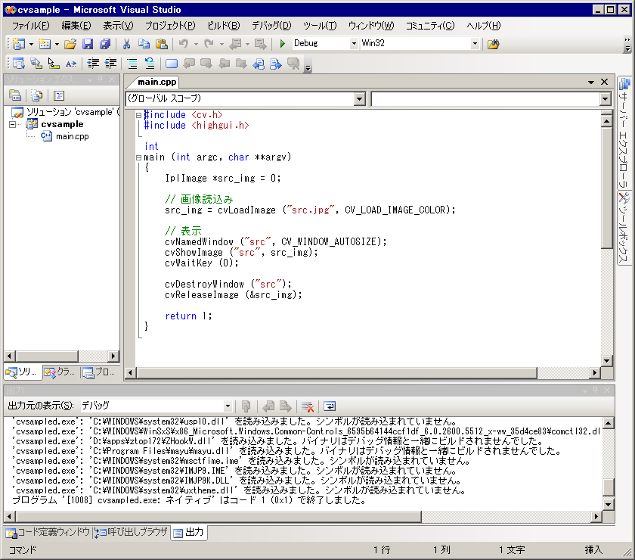The image size is (635, 560).
Task: Open the プロジェクト(P) menu
Action: tap(170, 26)
